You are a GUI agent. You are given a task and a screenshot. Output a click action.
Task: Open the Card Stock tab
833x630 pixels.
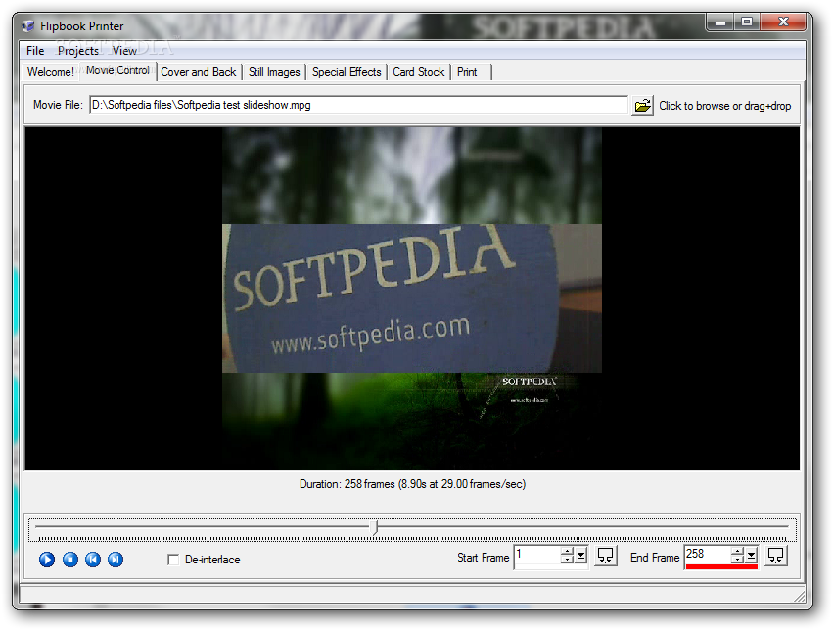(419, 72)
